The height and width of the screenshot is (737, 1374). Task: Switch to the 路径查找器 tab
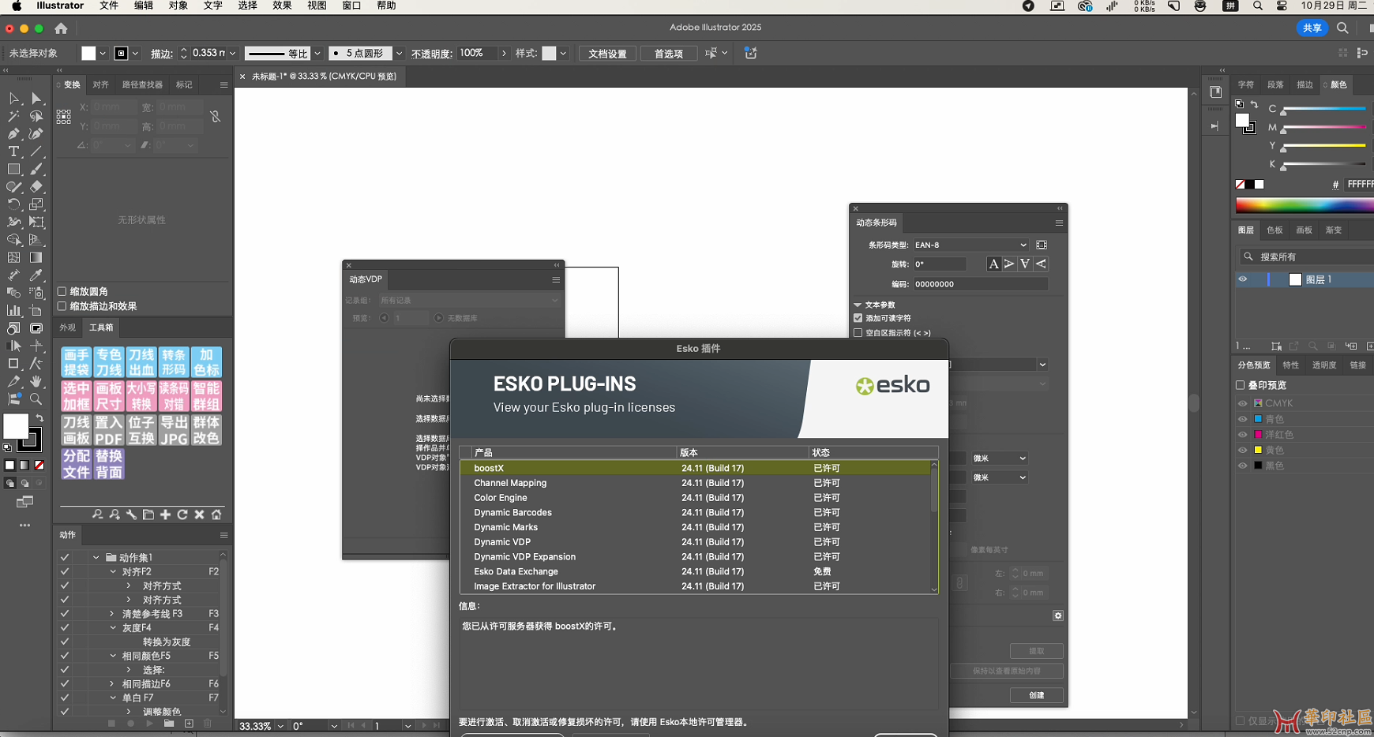tap(142, 84)
